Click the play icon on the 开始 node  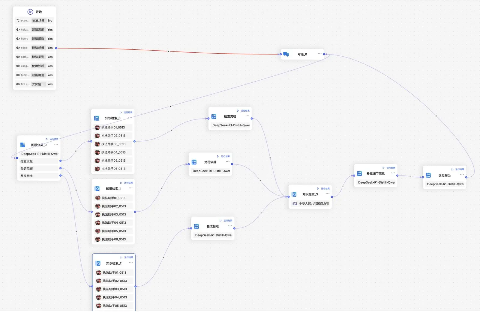30,12
